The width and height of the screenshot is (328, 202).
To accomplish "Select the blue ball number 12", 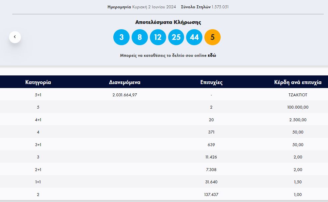I will click(158, 37).
